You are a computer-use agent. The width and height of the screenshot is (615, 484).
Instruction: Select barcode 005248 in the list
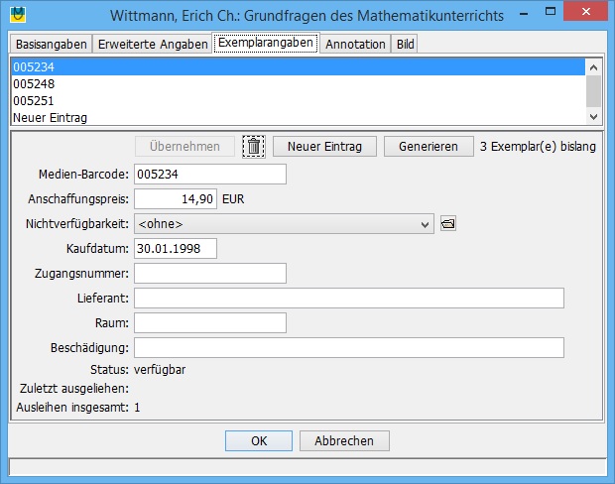click(x=298, y=84)
